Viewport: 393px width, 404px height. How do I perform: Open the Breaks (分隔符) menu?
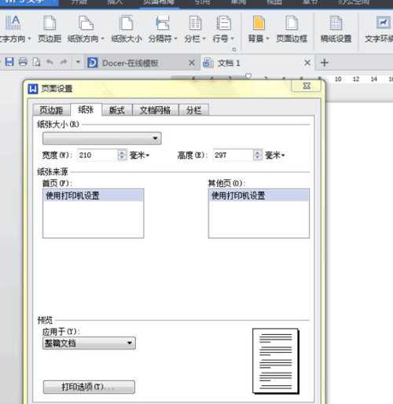[x=163, y=29]
